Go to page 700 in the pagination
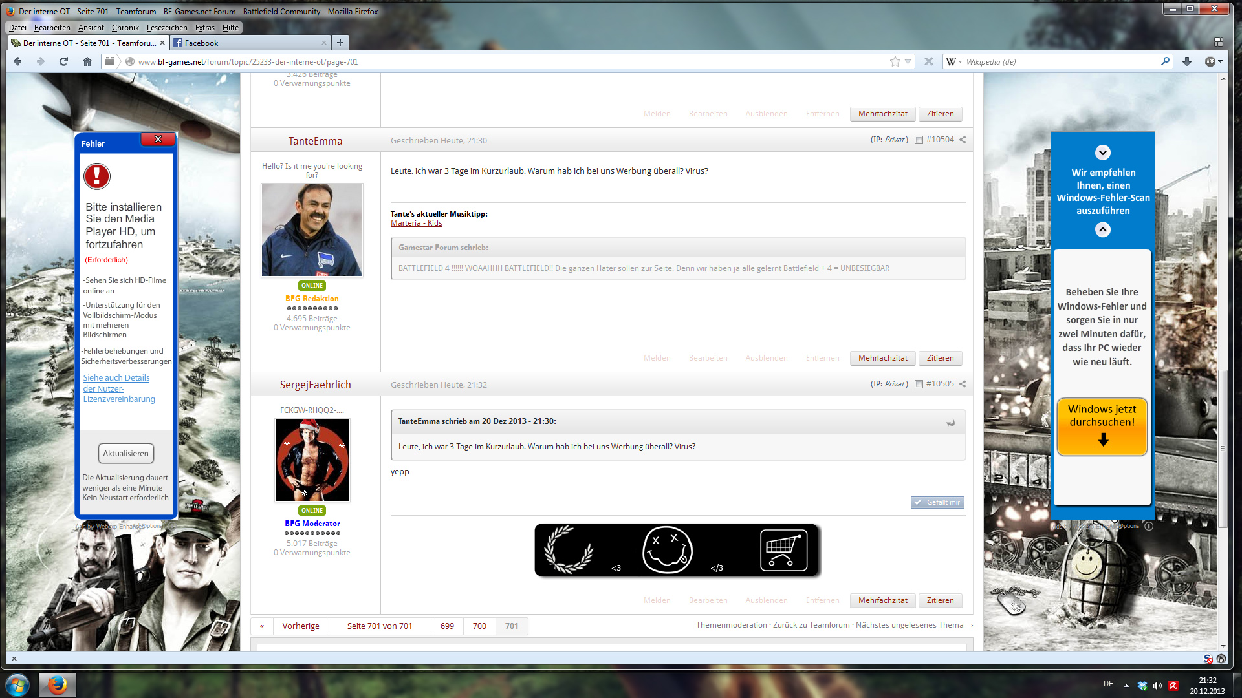 coord(479,626)
